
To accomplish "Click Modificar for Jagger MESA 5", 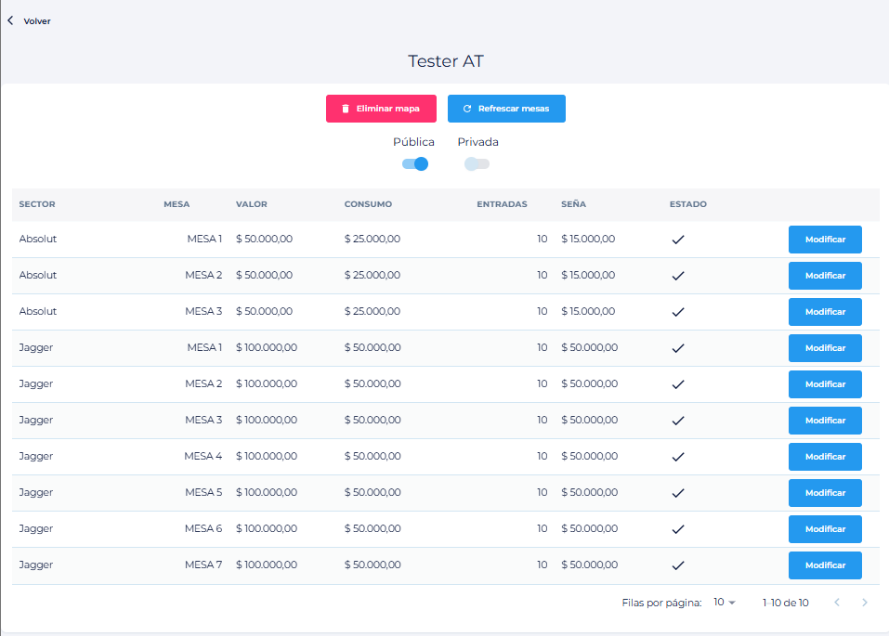I will pos(825,493).
